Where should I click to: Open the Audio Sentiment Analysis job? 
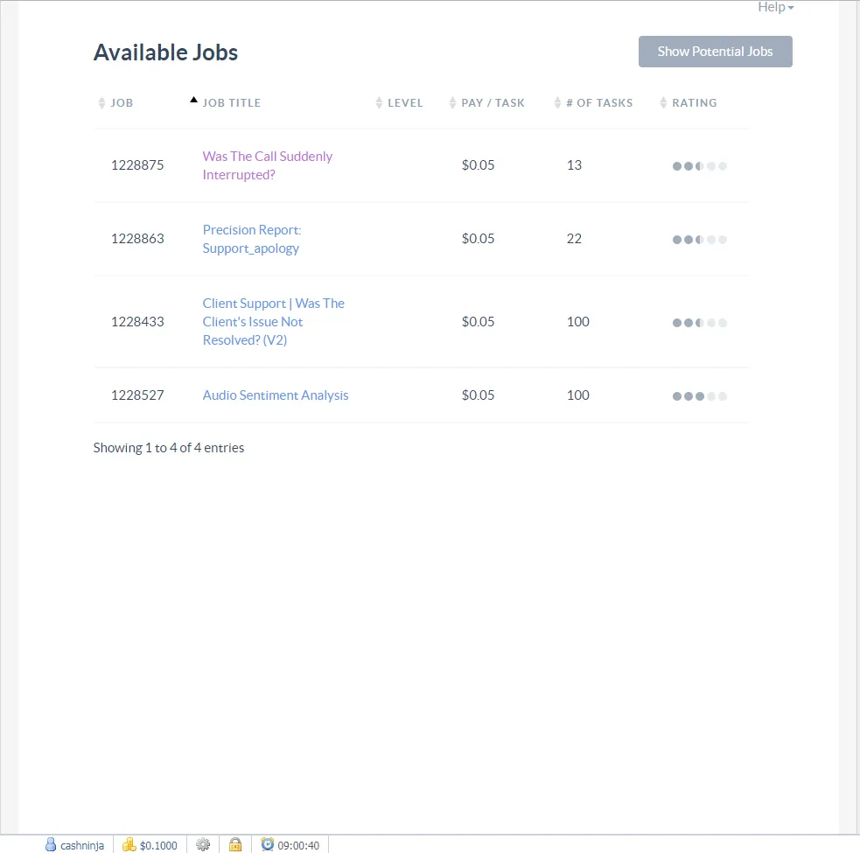pyautogui.click(x=276, y=395)
